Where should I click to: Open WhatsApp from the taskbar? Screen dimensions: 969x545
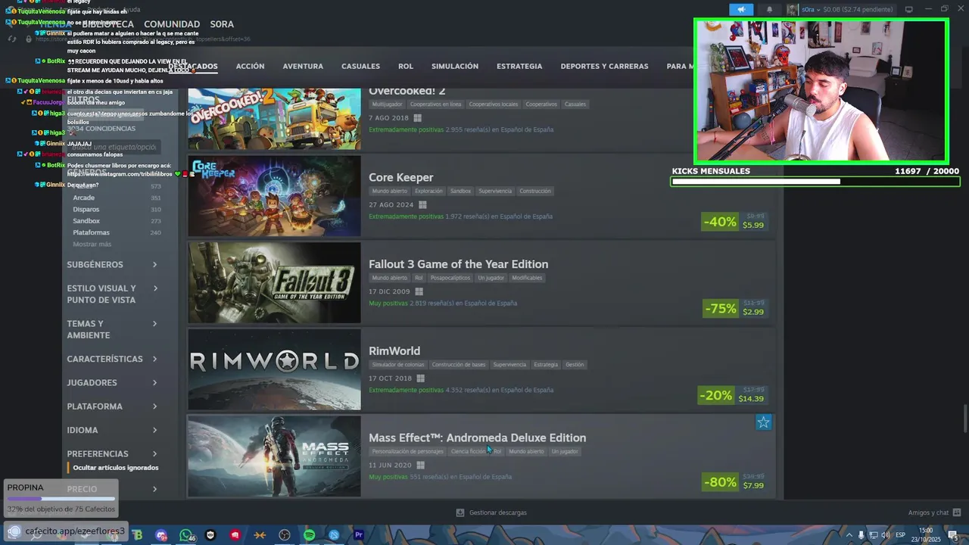pos(186,535)
